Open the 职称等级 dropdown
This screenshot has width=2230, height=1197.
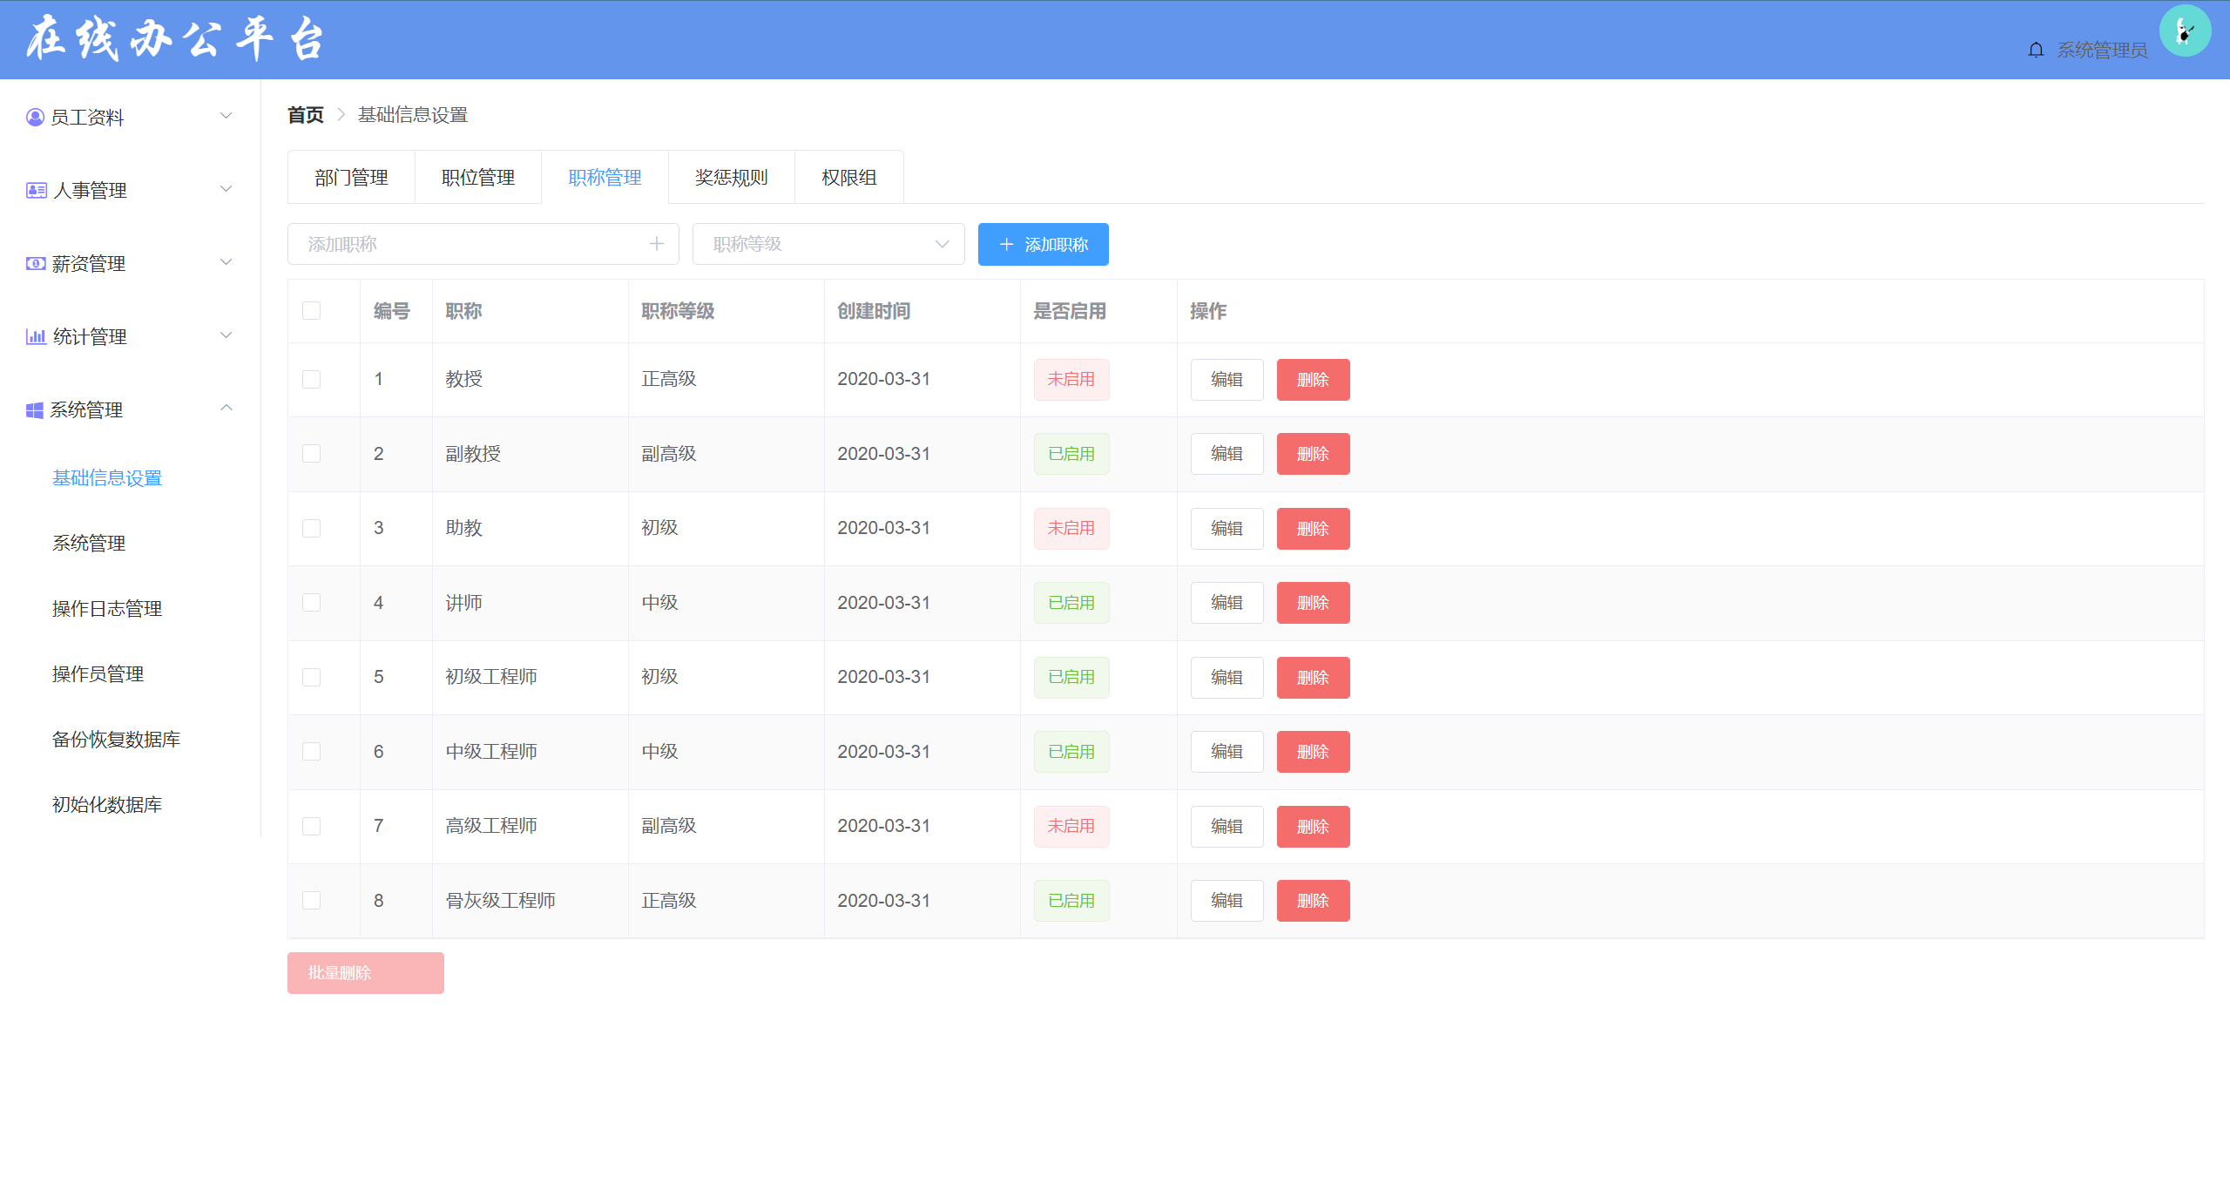[828, 244]
